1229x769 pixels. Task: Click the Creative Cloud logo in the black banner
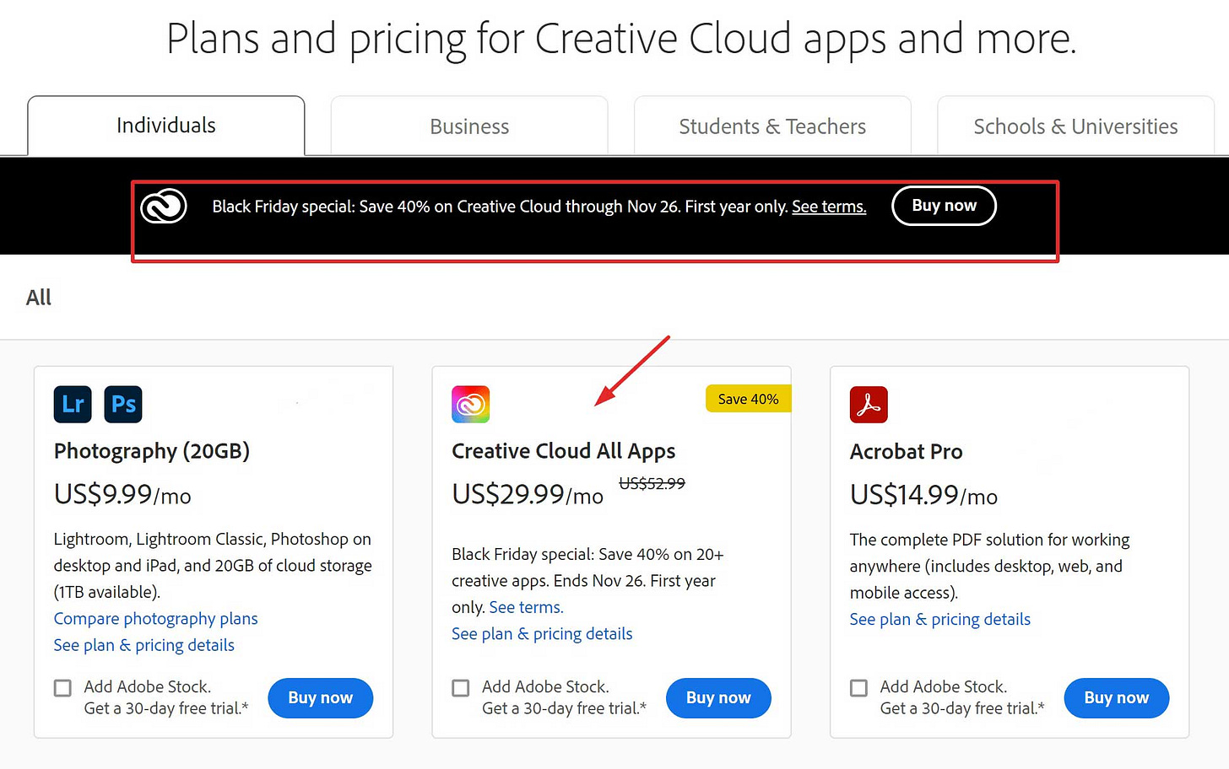coord(164,206)
